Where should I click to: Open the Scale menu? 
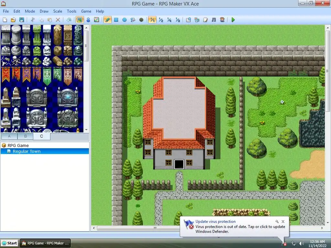(x=58, y=11)
